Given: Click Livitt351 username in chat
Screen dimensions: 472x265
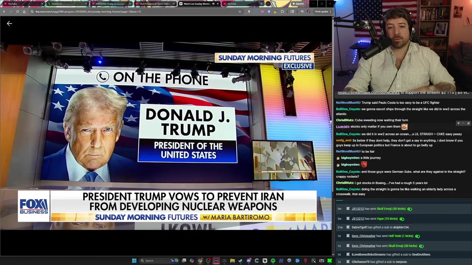Looking at the screenshot, I should click(x=343, y=127).
